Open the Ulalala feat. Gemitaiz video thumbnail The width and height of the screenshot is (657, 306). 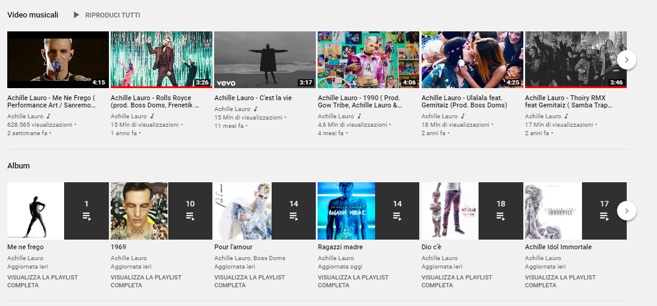472,60
